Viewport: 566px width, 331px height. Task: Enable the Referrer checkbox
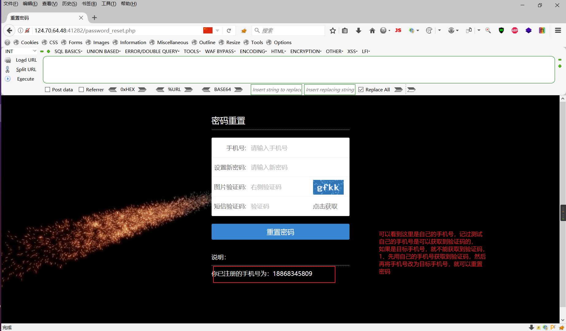(81, 89)
